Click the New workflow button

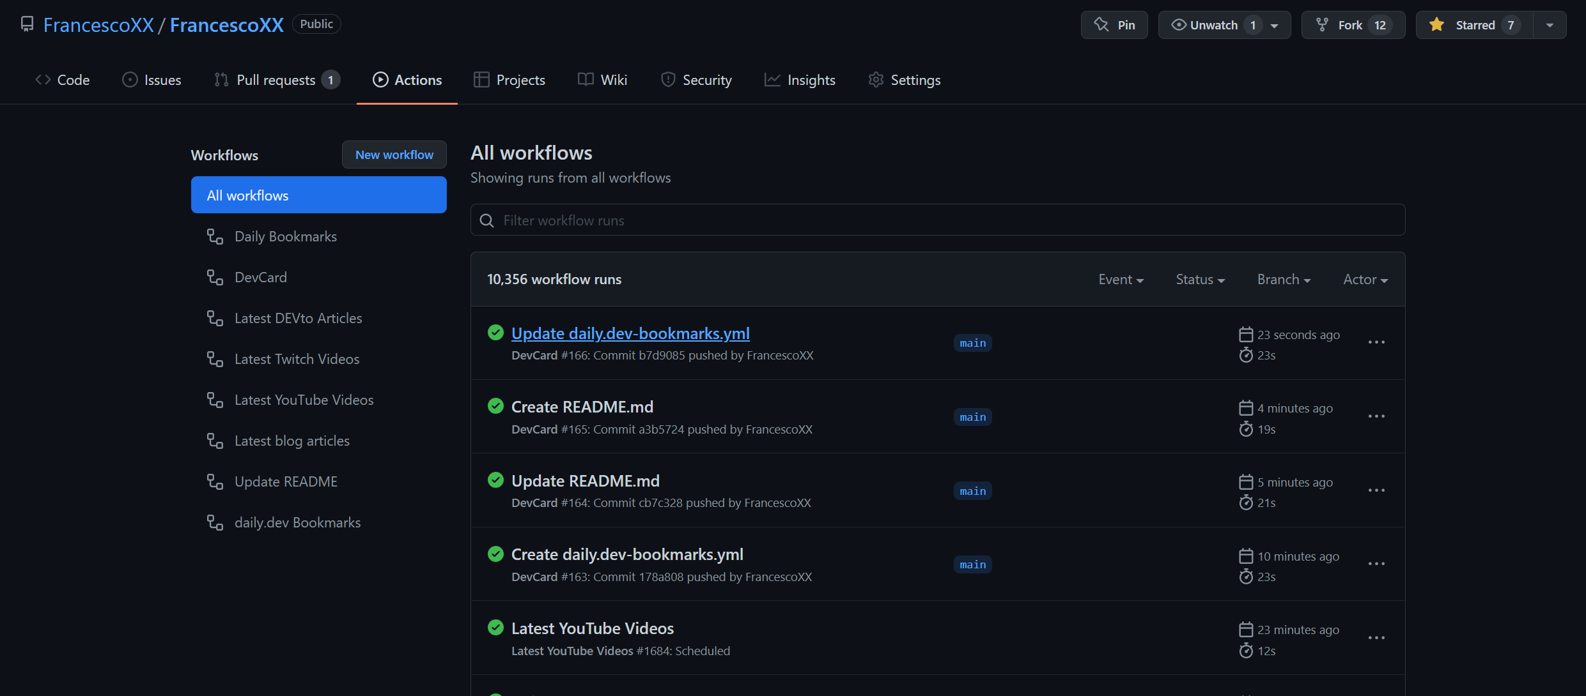pos(394,155)
